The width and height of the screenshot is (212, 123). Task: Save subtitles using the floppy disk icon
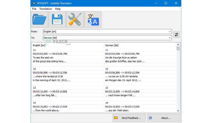[x=57, y=19]
